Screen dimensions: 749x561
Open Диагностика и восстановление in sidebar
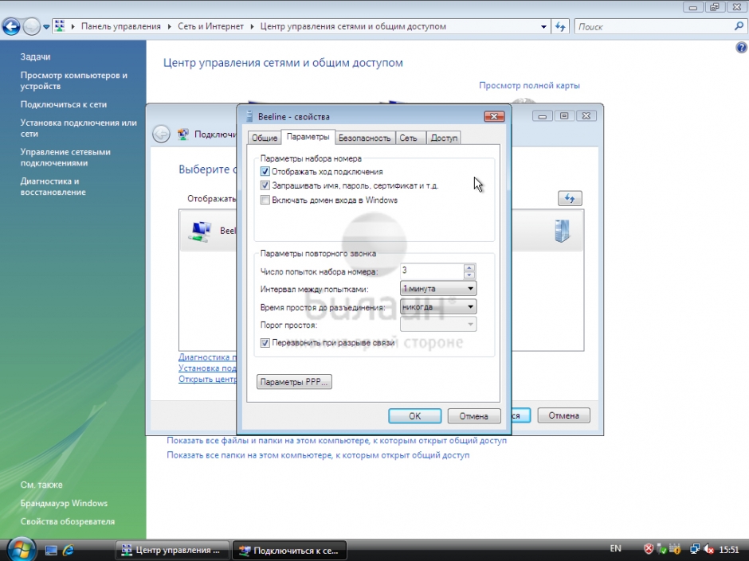(x=53, y=186)
